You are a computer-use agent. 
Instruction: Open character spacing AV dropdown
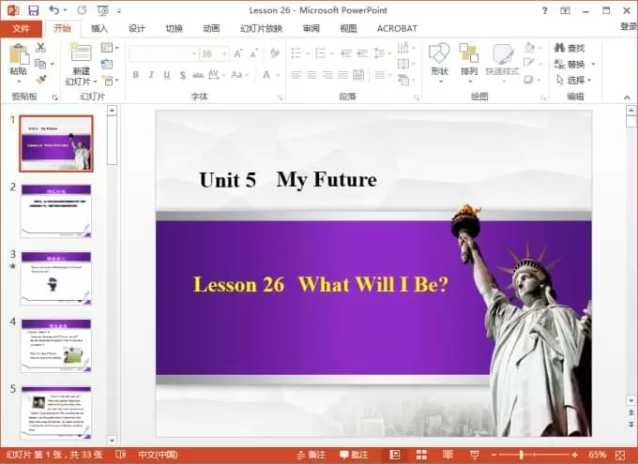217,75
